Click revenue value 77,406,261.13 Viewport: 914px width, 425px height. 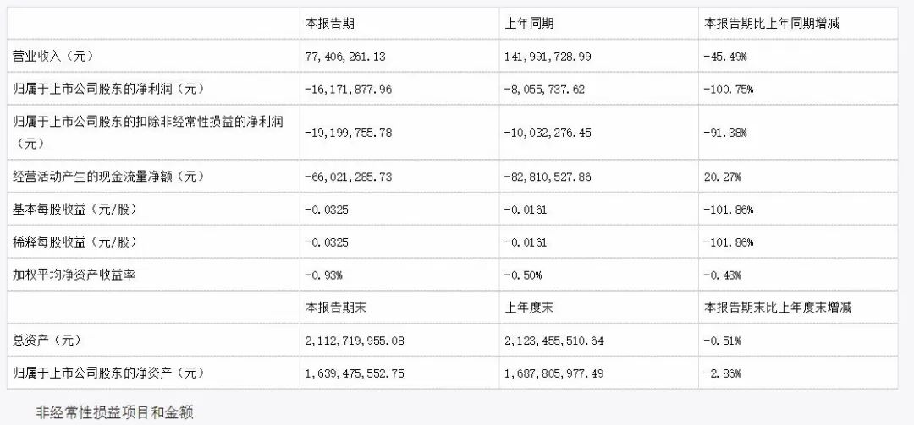[345, 57]
